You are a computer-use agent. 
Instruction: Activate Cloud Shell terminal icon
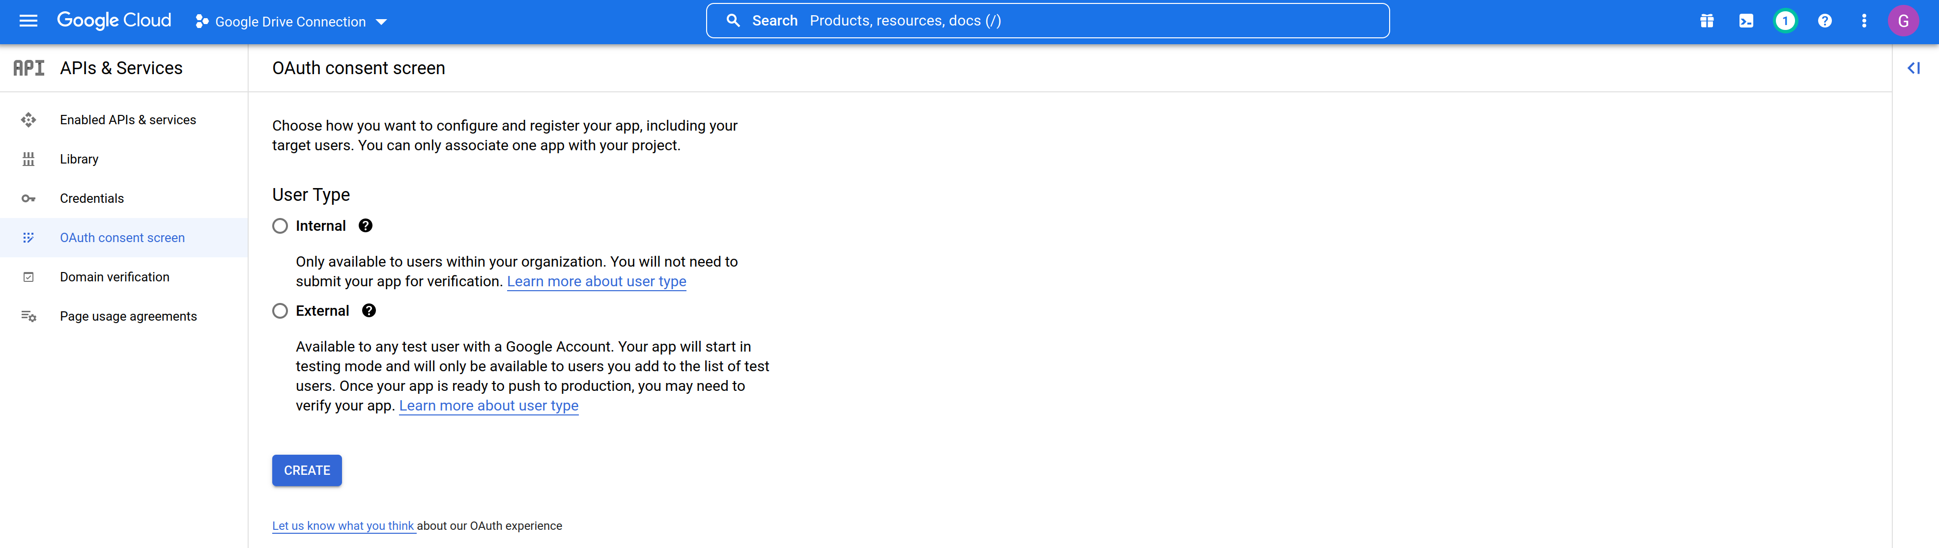click(1745, 21)
